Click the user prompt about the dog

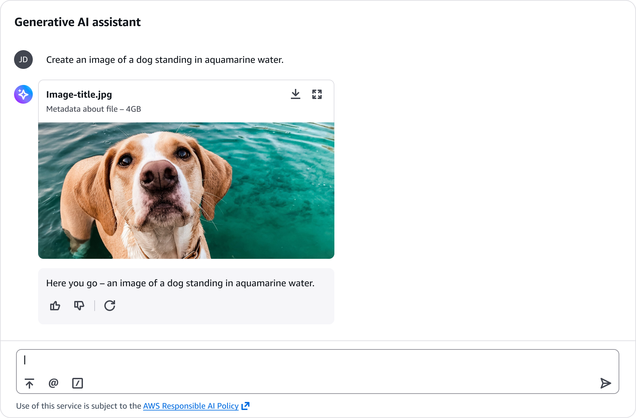coord(165,60)
